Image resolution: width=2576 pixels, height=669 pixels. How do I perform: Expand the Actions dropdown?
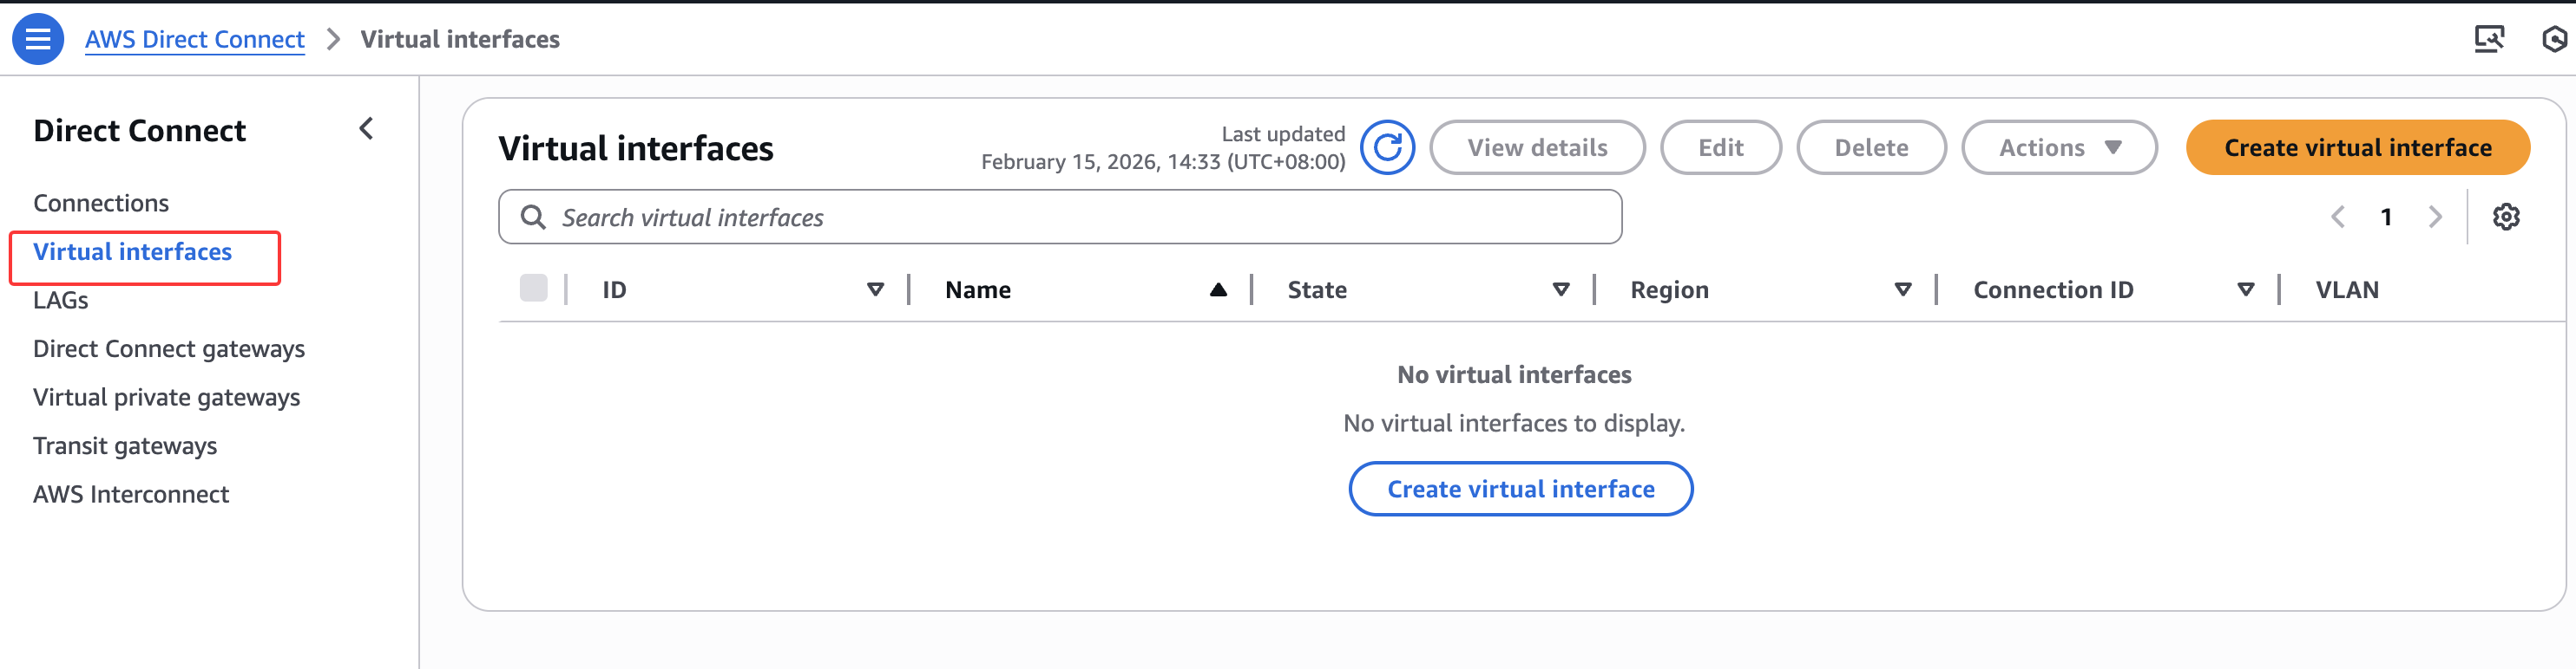[x=2058, y=148]
